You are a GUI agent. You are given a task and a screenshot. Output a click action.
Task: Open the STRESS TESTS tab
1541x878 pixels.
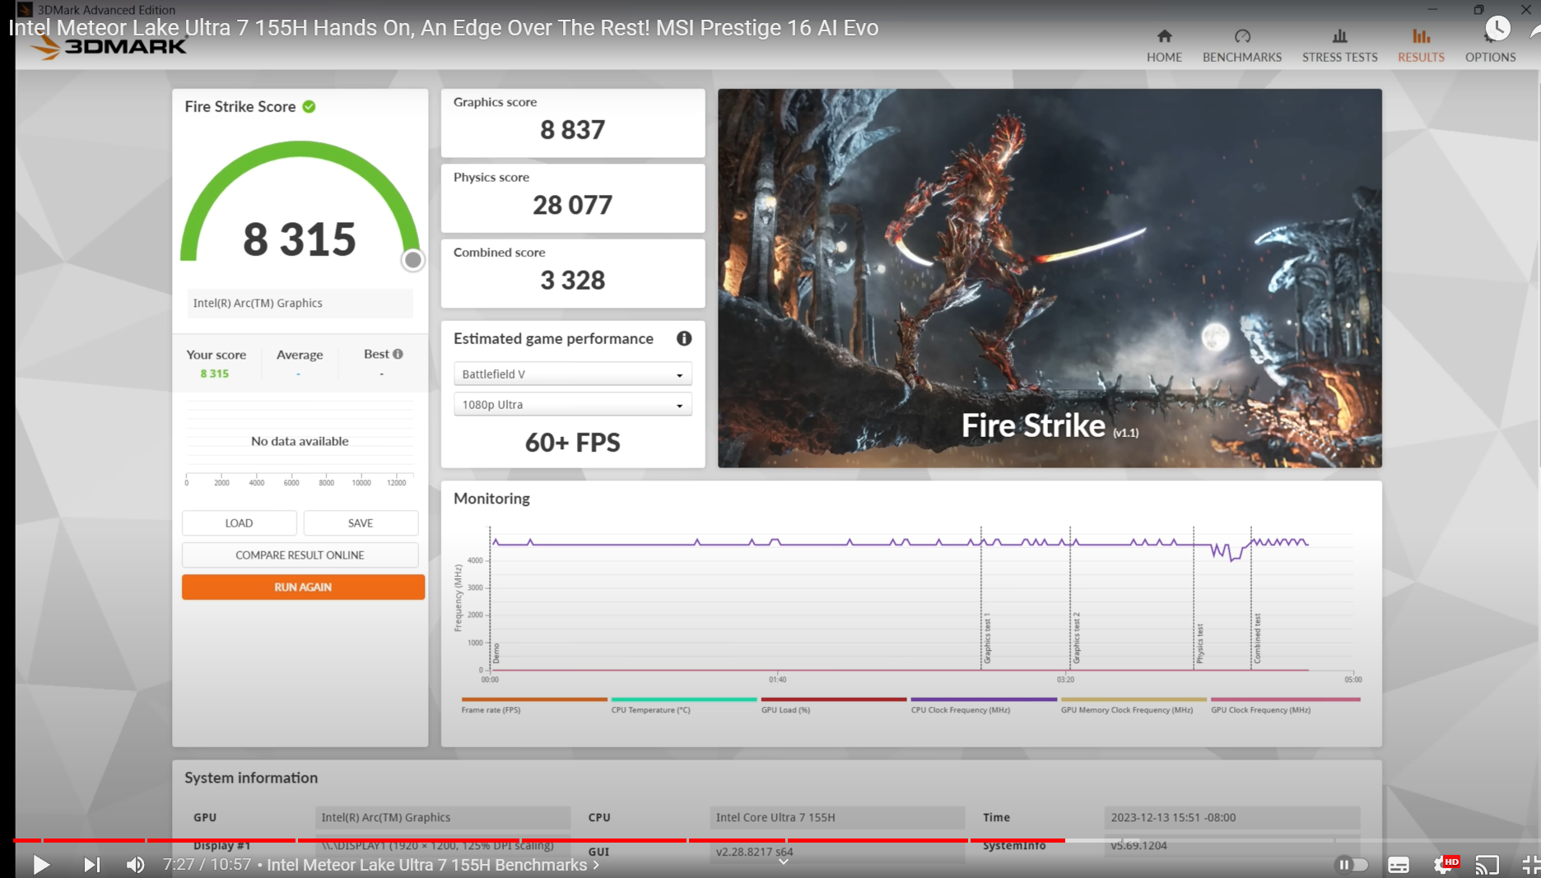pos(1339,46)
